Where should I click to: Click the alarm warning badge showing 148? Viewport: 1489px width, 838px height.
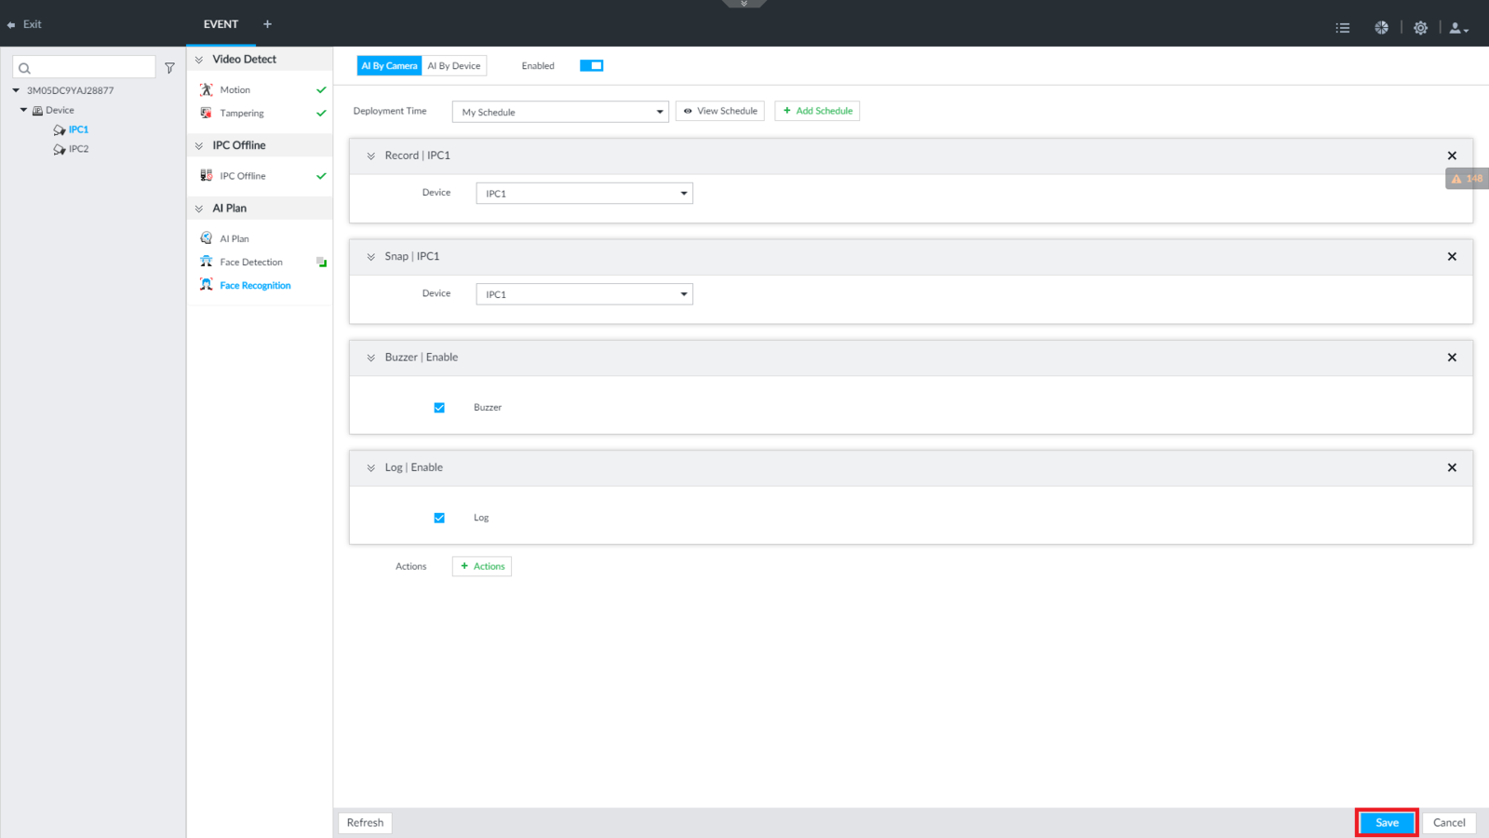coord(1467,179)
